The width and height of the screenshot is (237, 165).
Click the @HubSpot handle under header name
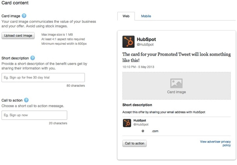145,44
